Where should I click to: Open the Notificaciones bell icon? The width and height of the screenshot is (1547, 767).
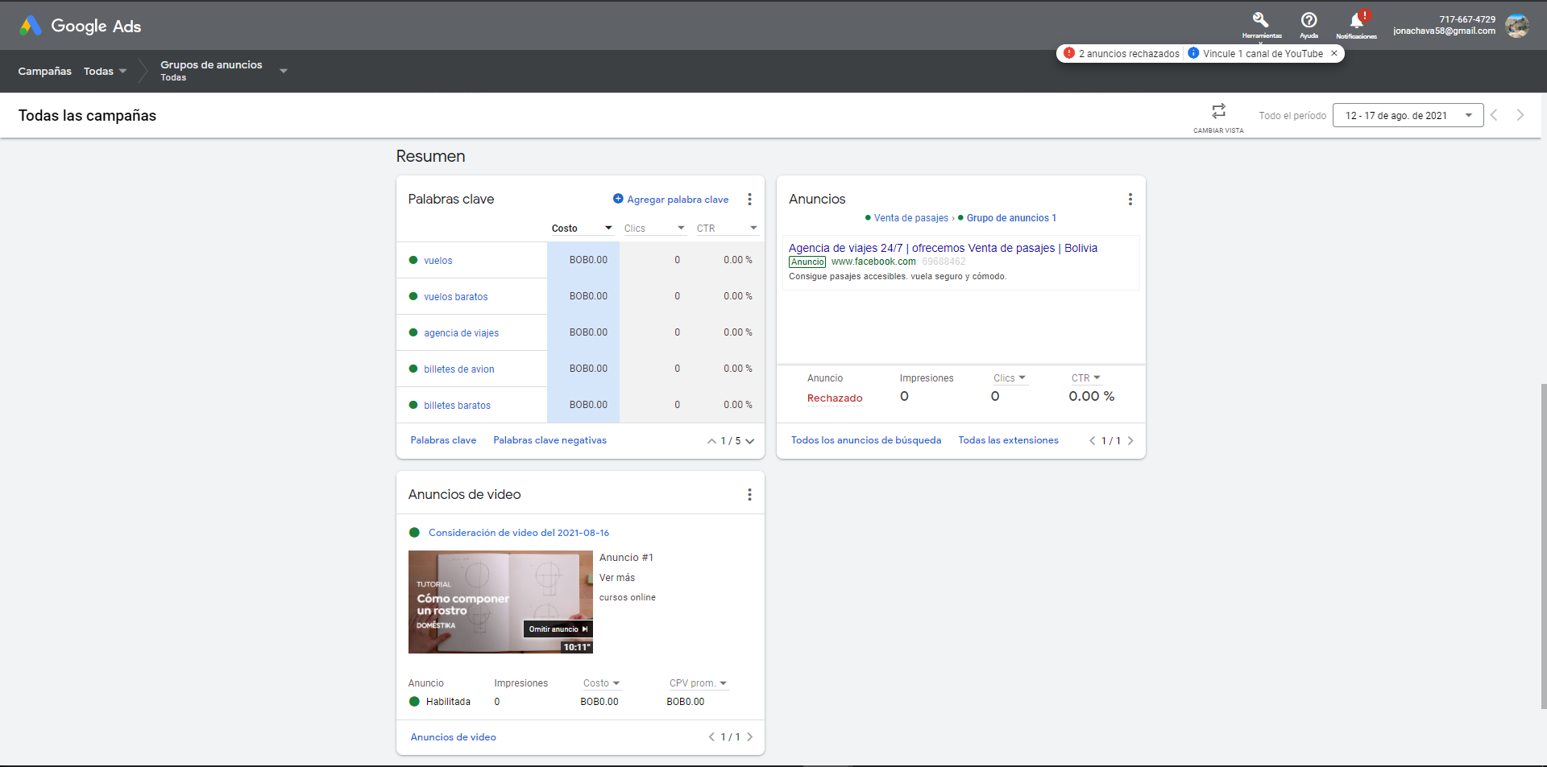pos(1357,20)
